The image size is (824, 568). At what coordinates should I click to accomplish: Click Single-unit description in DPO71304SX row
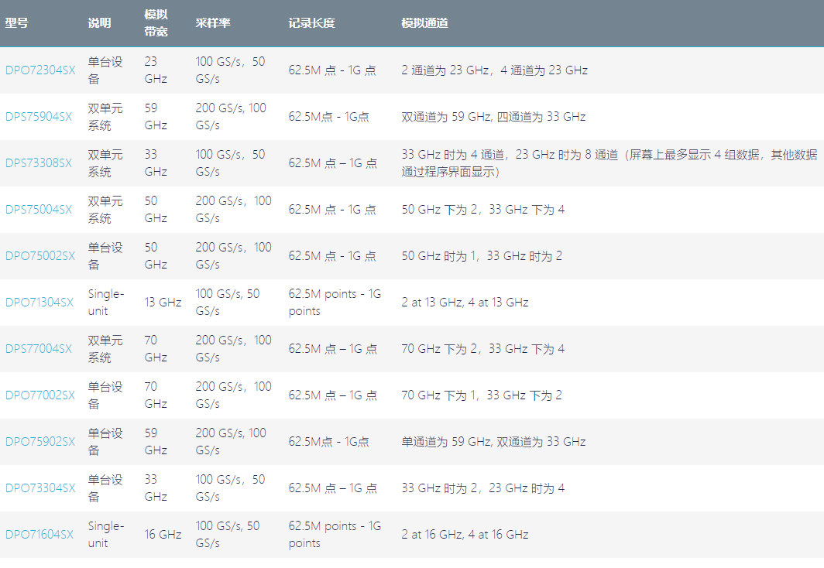[x=106, y=303]
